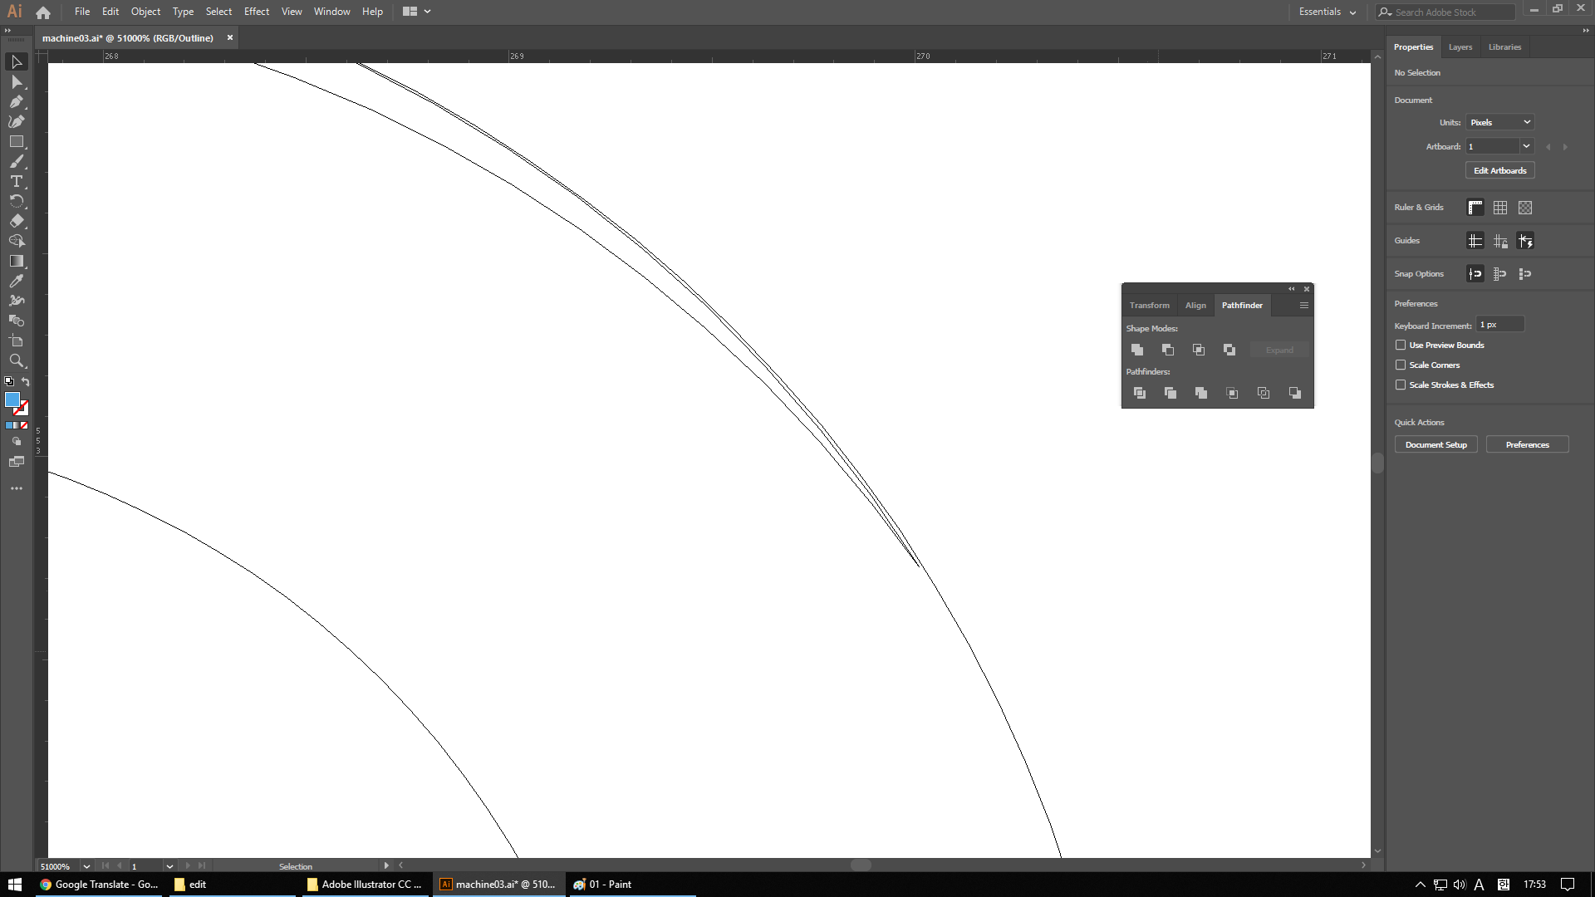Apply the Unite shape mode in Pathfinder

(x=1136, y=350)
